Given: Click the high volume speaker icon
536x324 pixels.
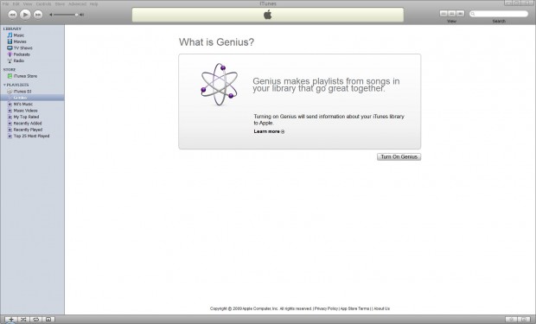Looking at the screenshot, I should point(82,15).
